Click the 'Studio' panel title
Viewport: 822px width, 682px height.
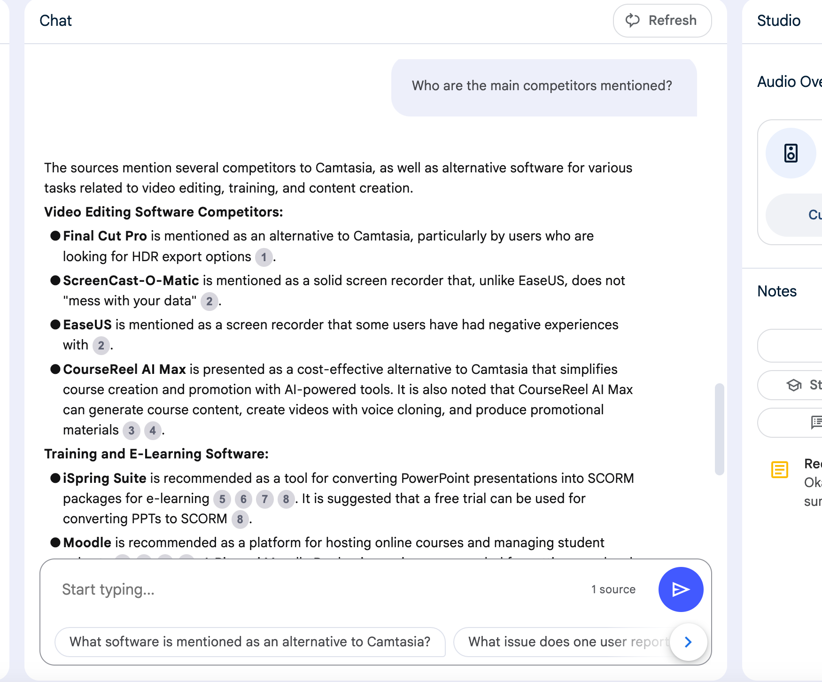click(779, 21)
